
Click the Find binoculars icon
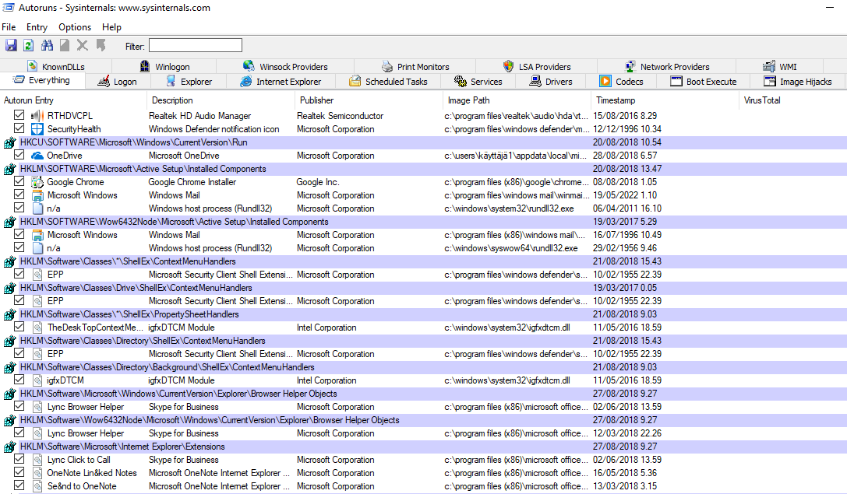[47, 45]
